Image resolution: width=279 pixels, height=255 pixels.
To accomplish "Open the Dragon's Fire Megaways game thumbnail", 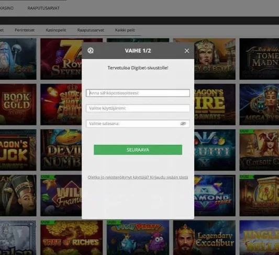I will 215,105.
